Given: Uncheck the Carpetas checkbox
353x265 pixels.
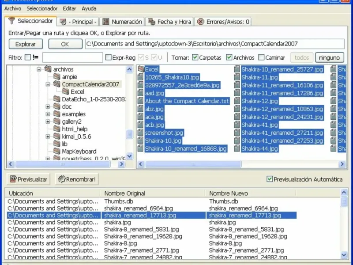Looking at the screenshot, I should tap(195, 57).
